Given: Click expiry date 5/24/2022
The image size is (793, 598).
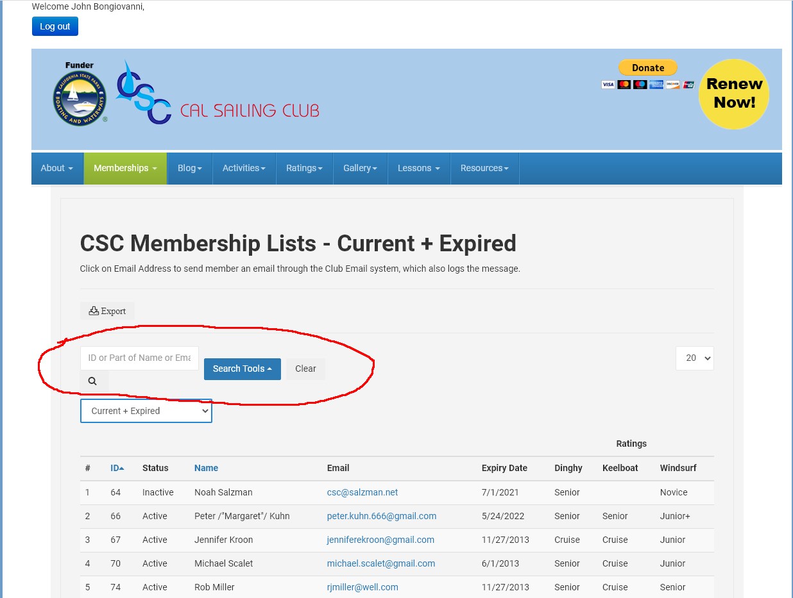Looking at the screenshot, I should pos(504,516).
